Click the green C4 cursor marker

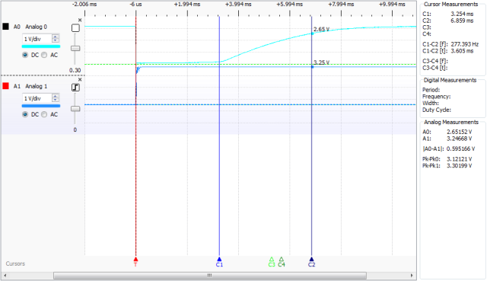[282, 262]
